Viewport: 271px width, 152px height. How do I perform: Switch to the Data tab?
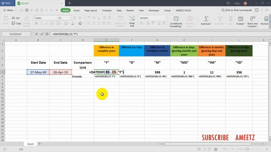(x=119, y=10)
